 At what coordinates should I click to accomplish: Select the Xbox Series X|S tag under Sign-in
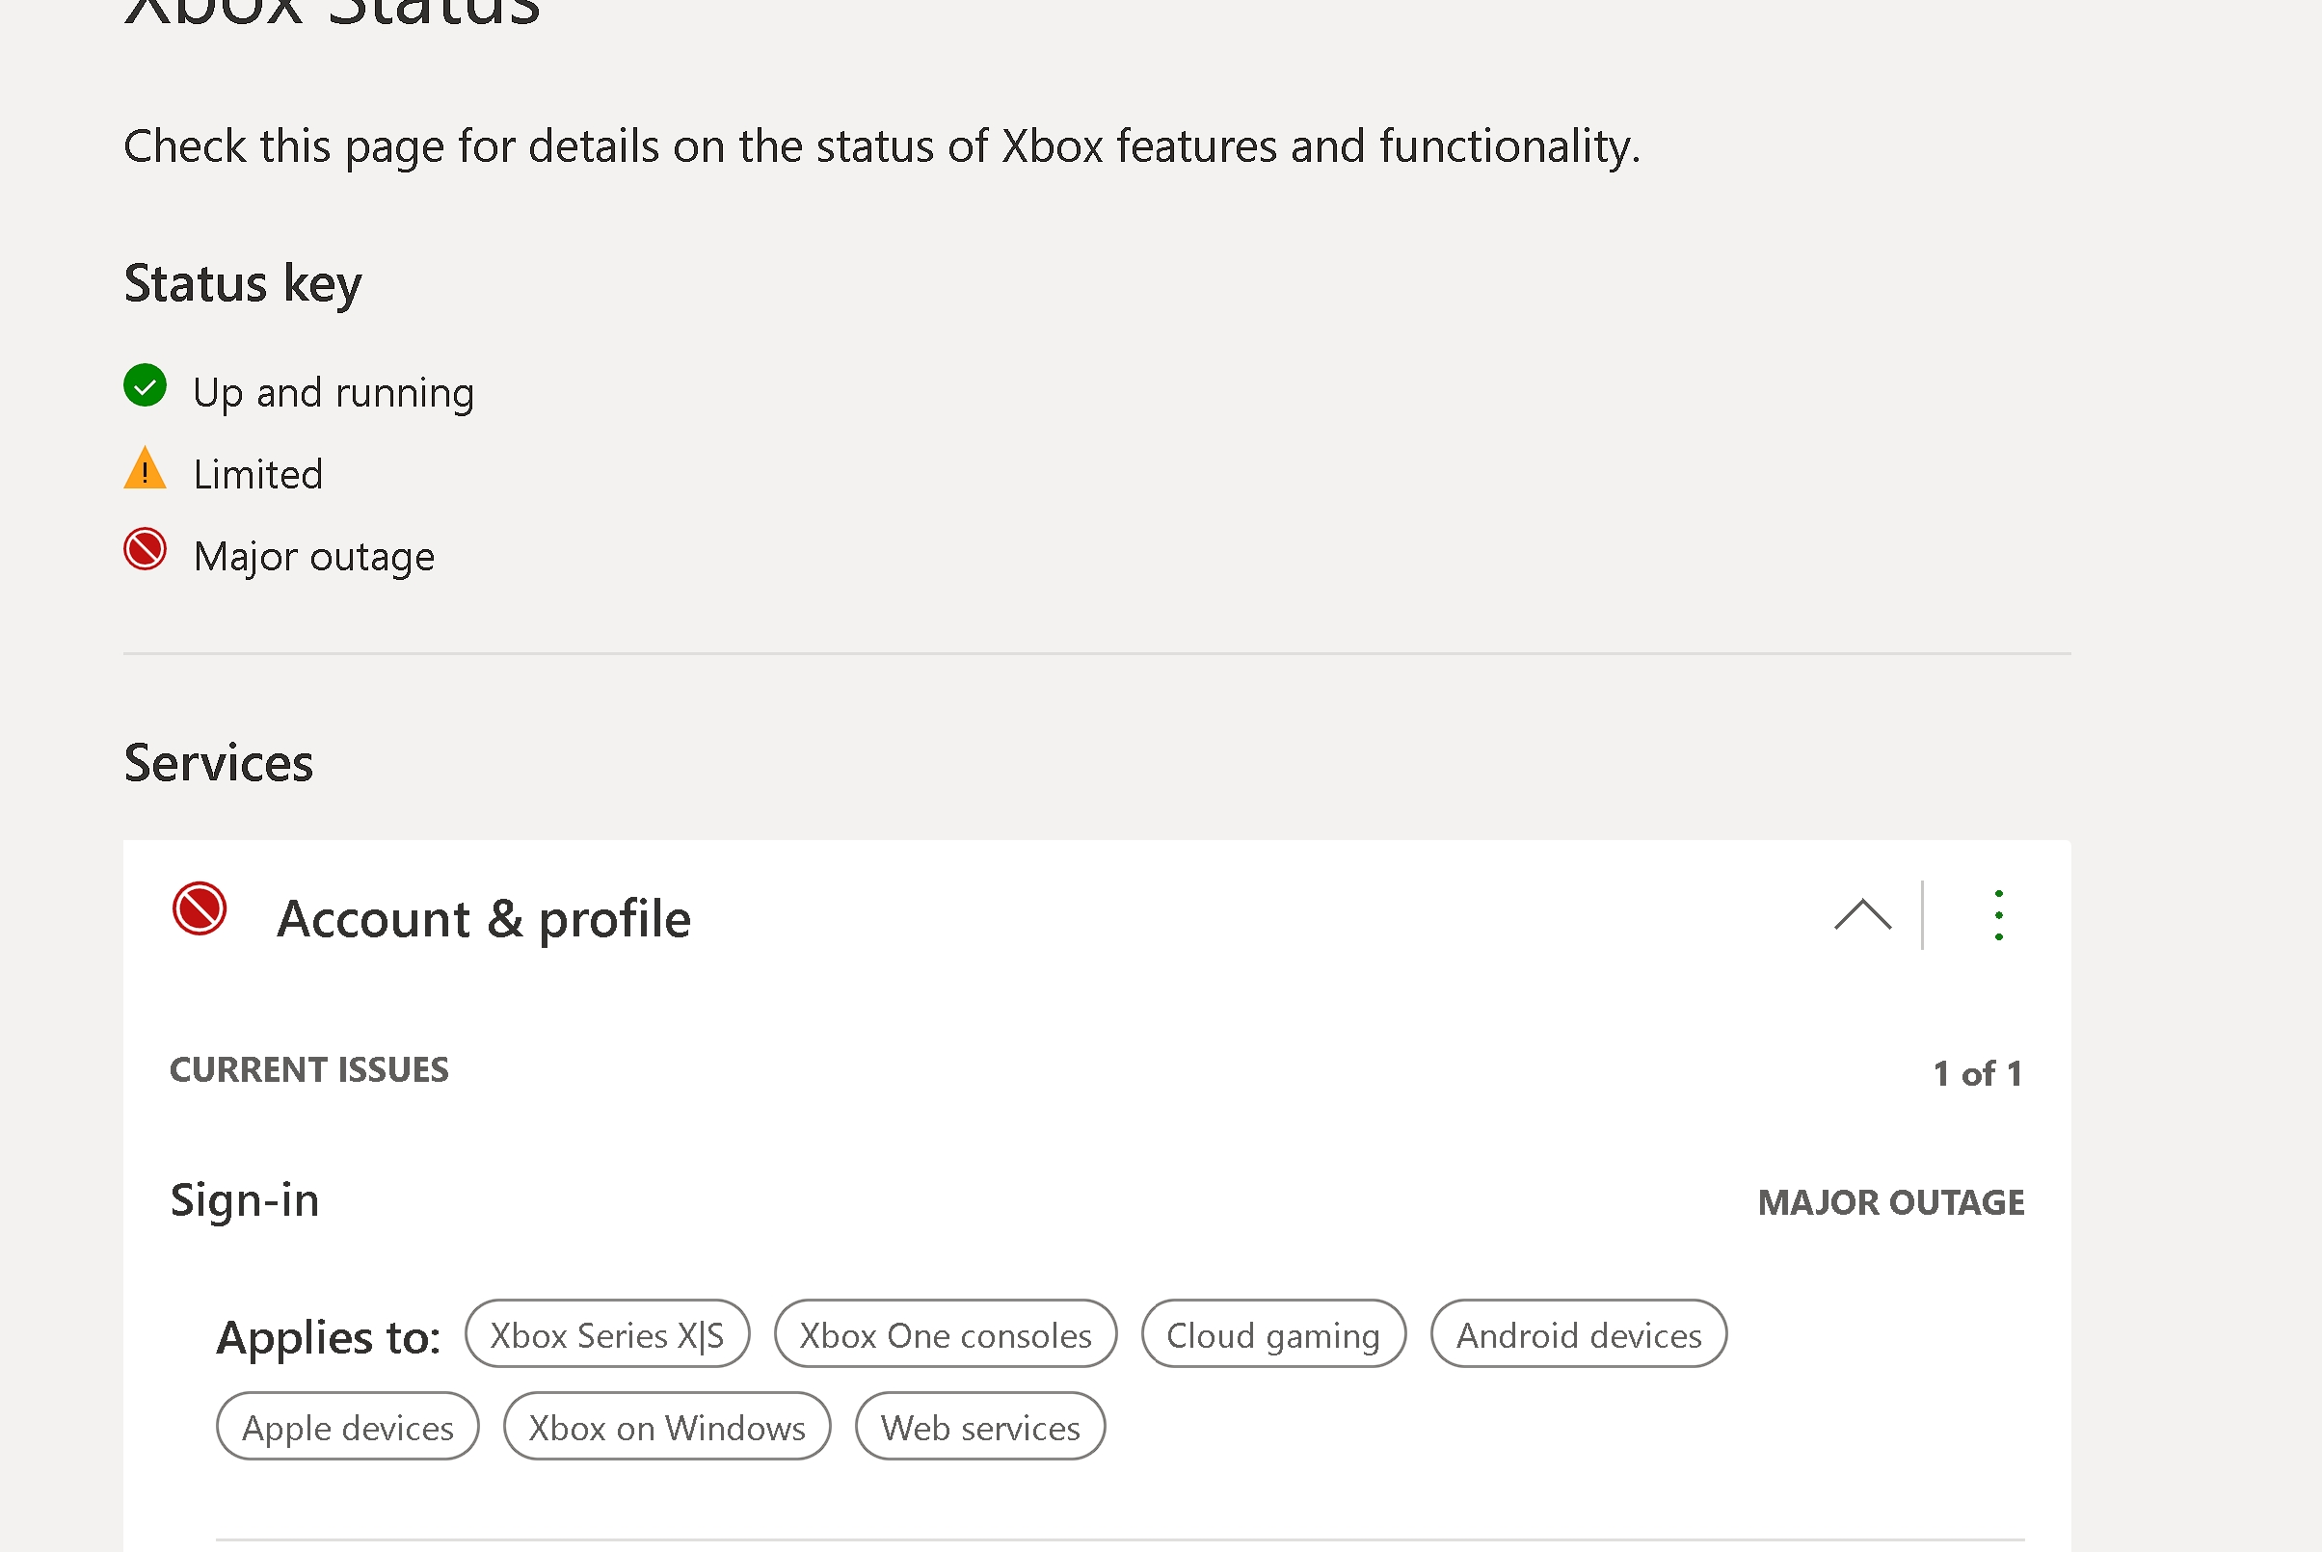tap(607, 1334)
